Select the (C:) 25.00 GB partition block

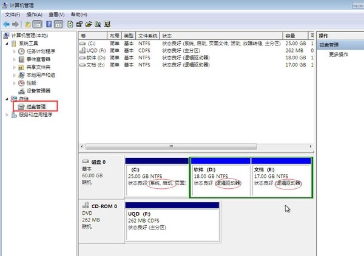pyautogui.click(x=157, y=177)
